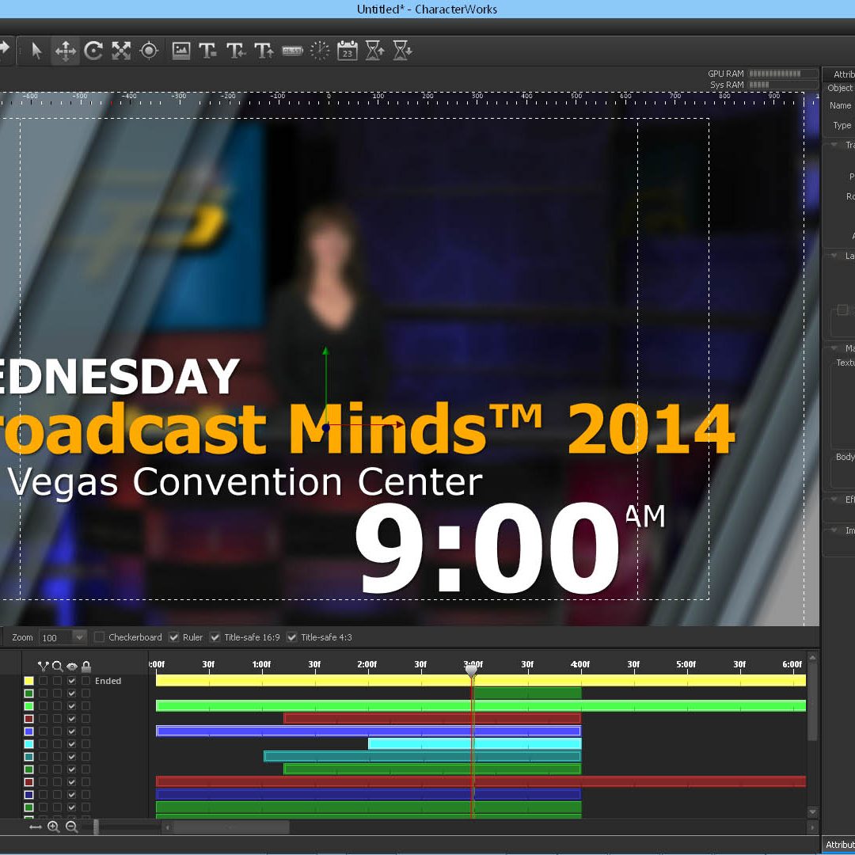Screen dimensions: 855x855
Task: Hide the Ended layer using its eye checkbox
Action: tap(71, 681)
